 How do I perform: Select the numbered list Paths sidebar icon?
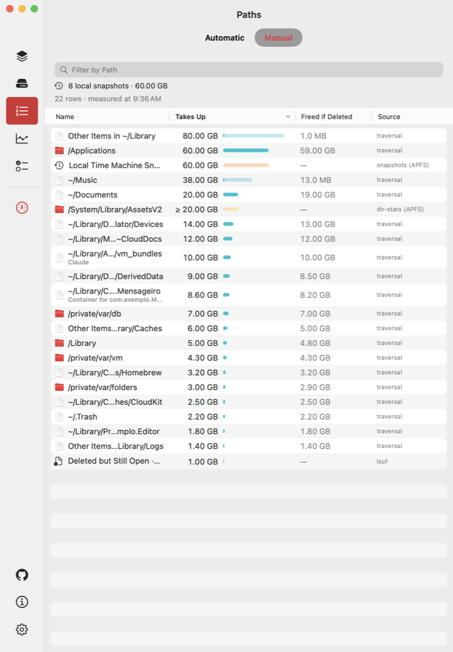[x=22, y=111]
